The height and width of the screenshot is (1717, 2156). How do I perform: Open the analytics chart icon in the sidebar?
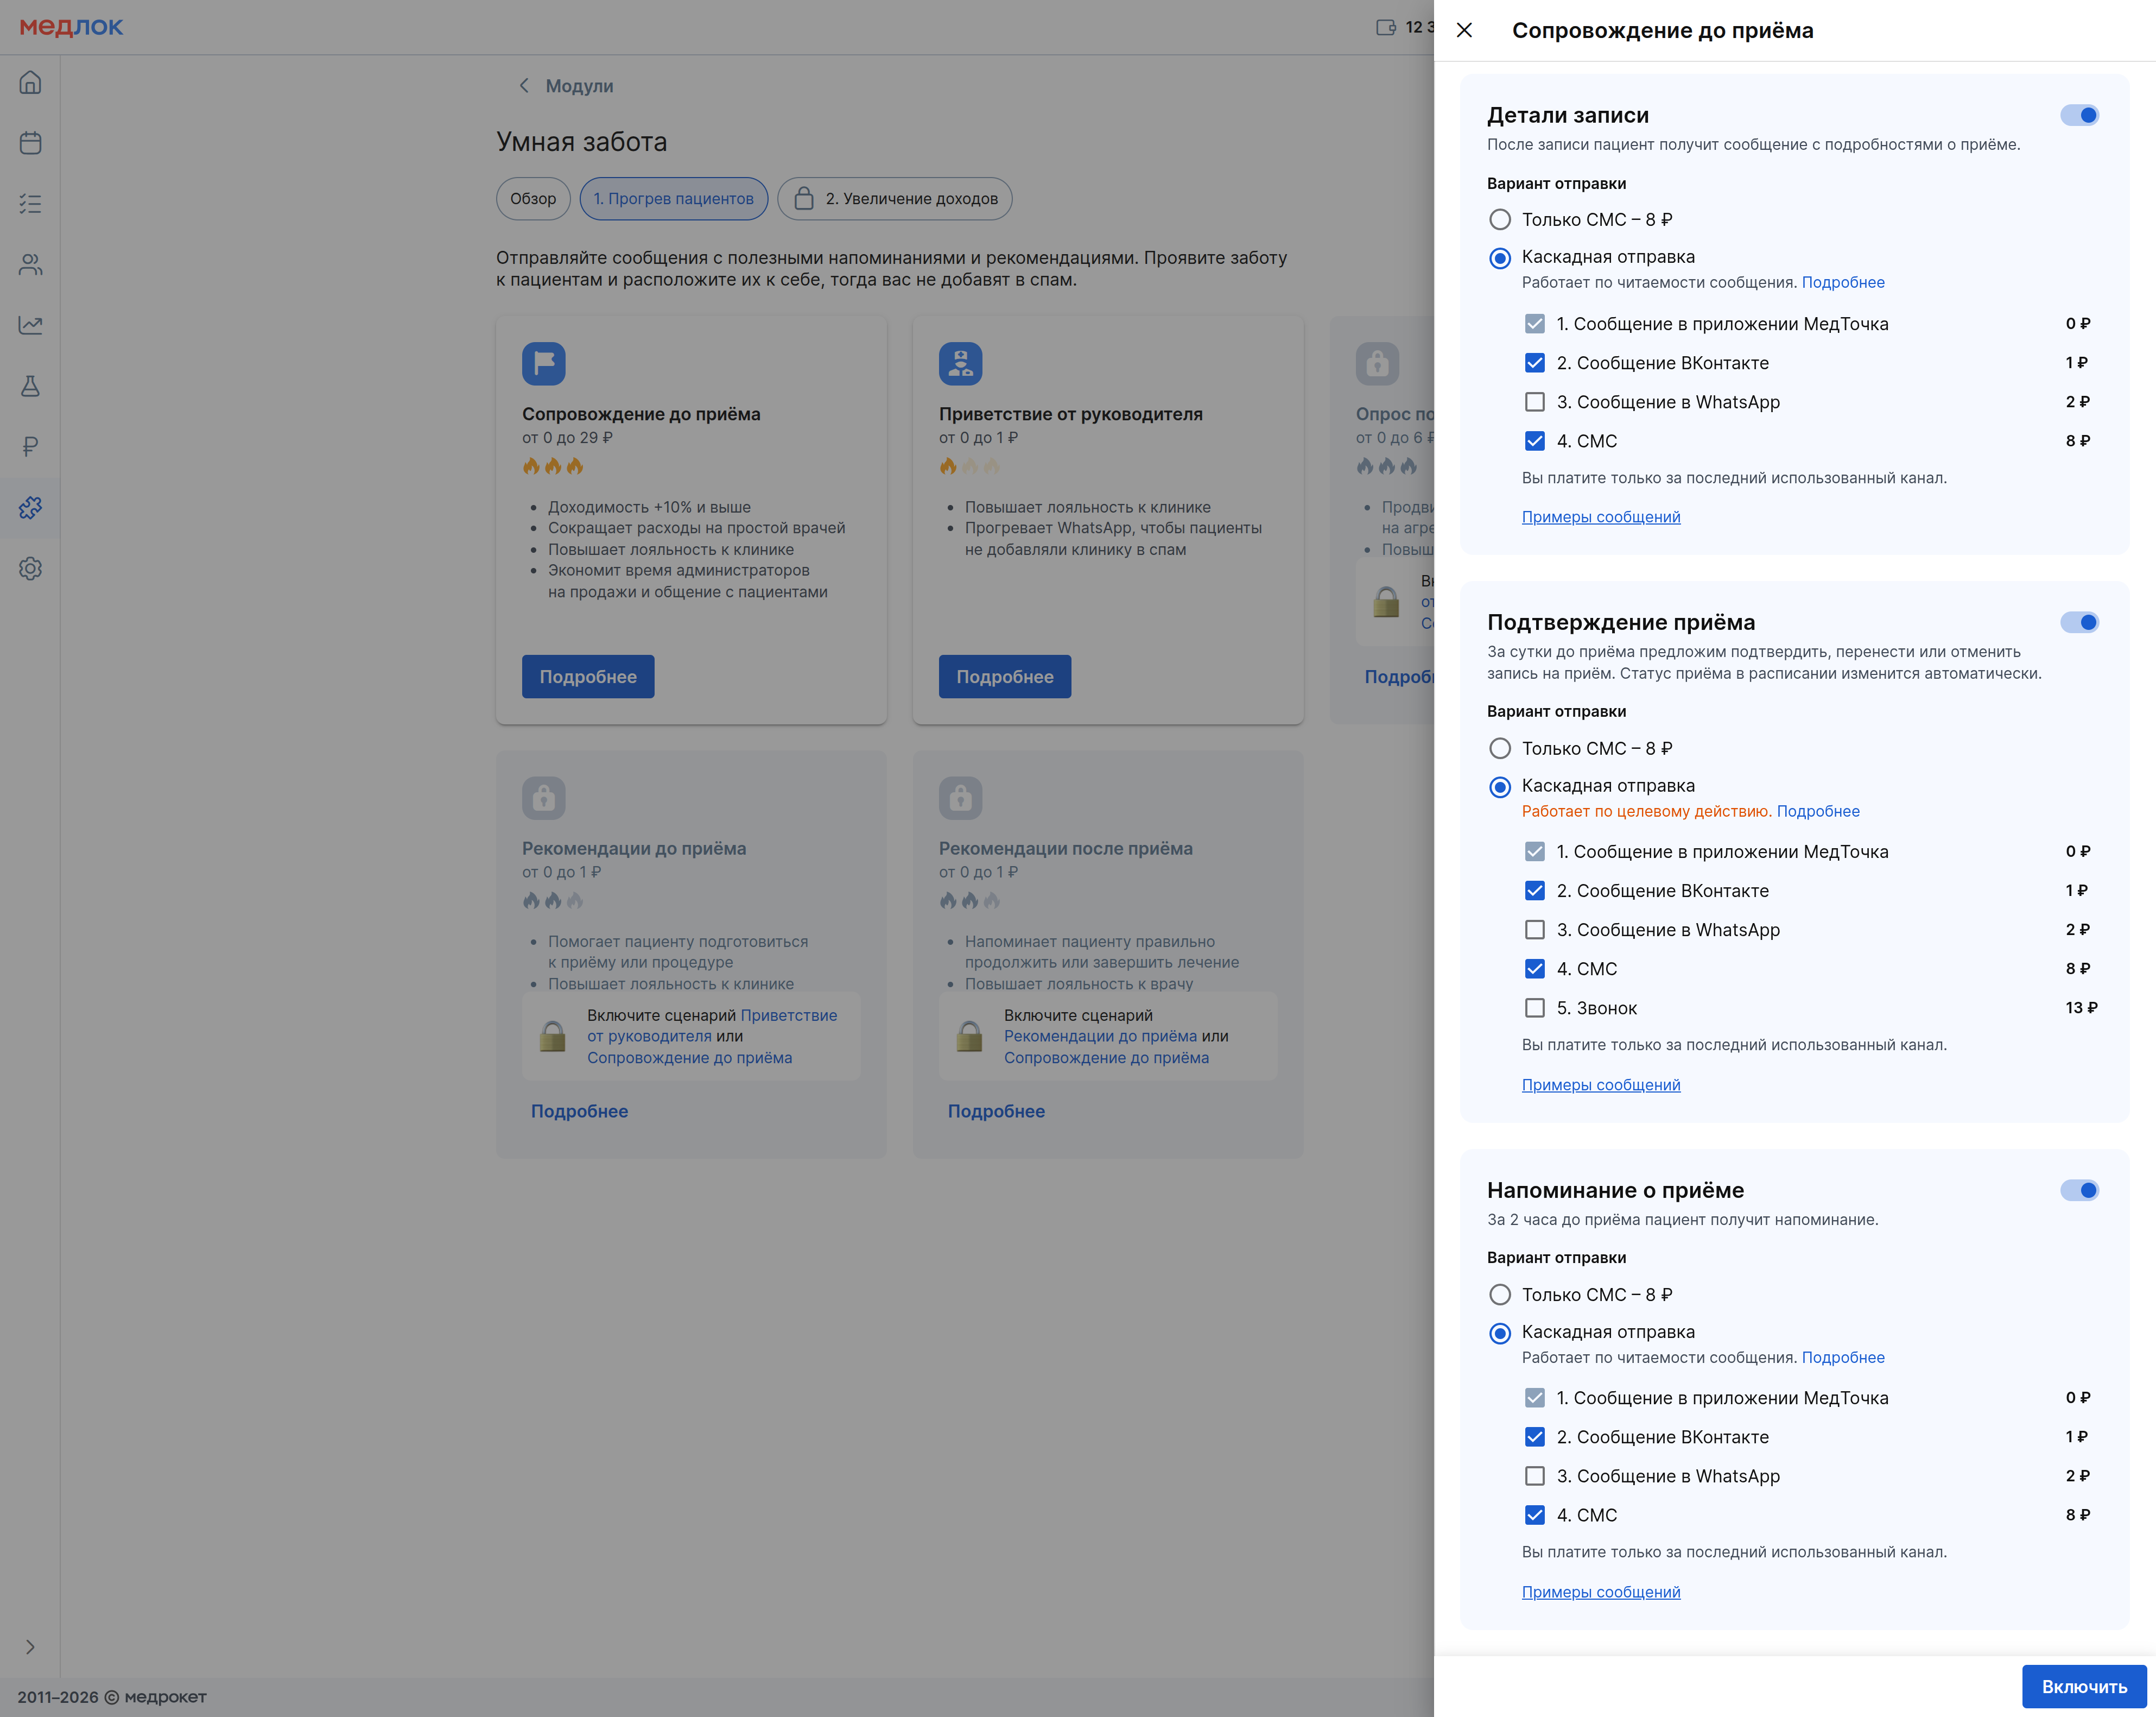pos(30,325)
